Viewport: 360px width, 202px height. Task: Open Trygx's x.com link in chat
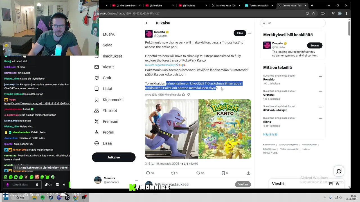click(37, 104)
